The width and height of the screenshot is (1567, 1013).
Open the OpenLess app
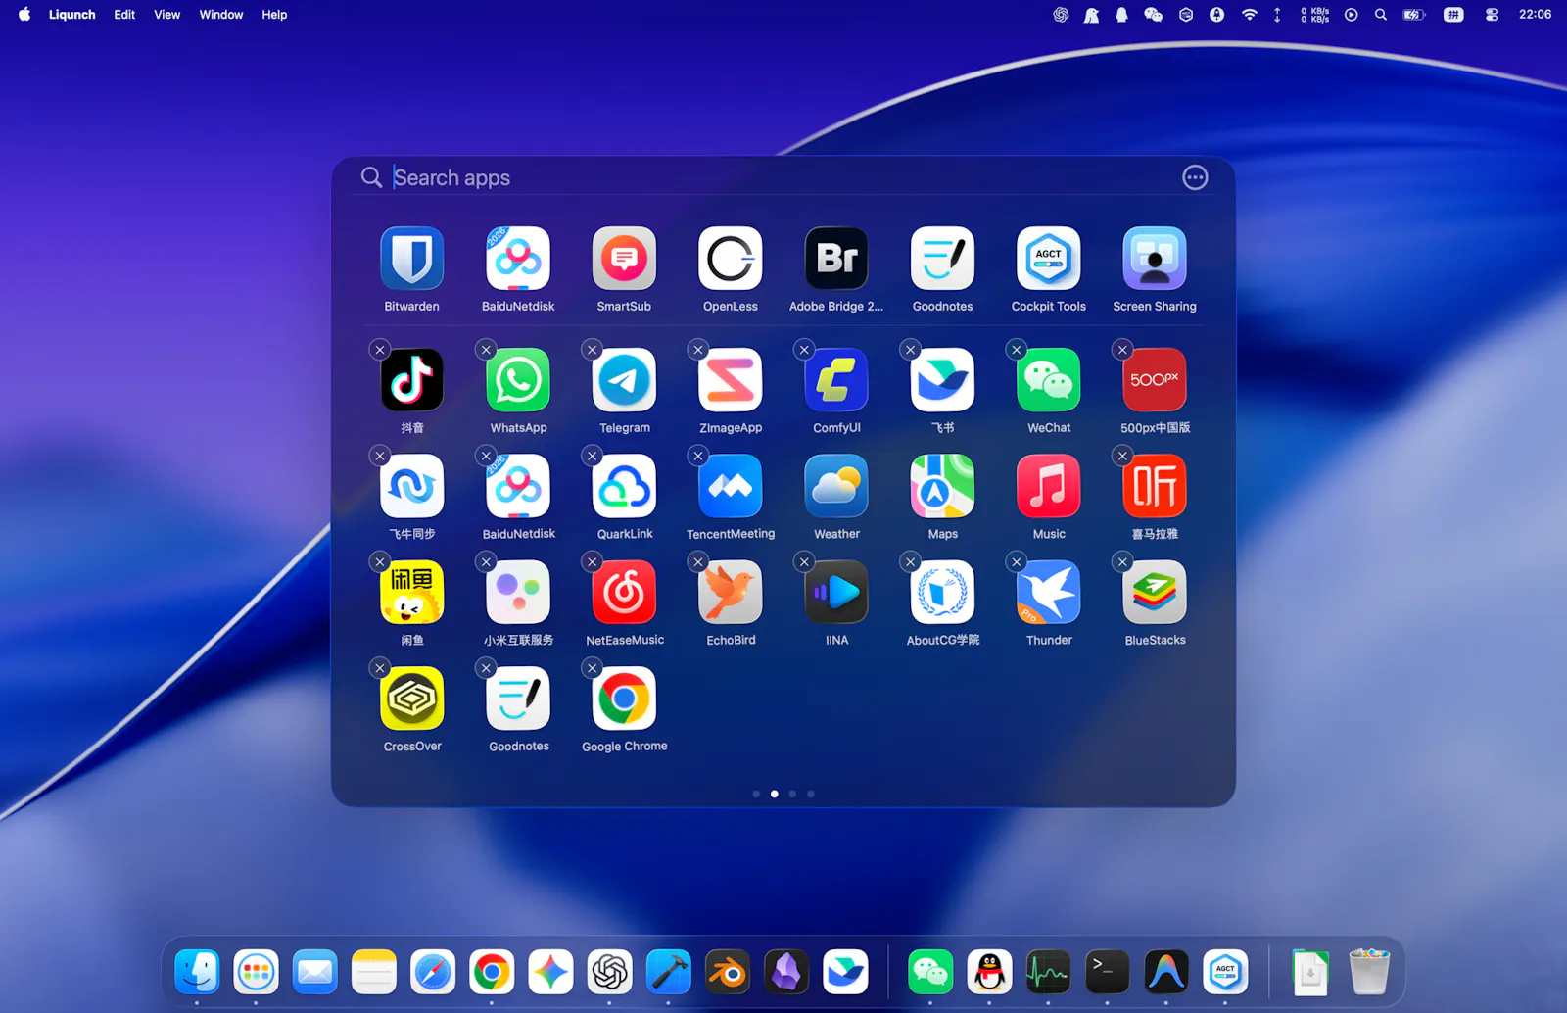click(x=731, y=259)
